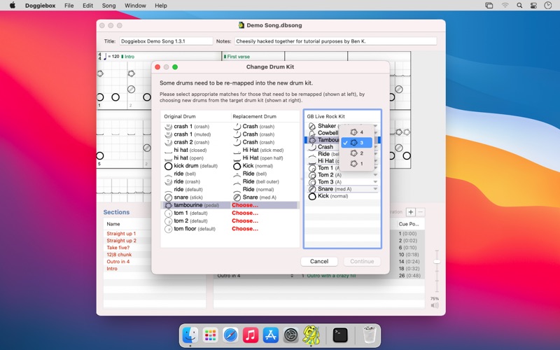560x350 pixels.
Task: Click the replacement Kick (normal) icon
Action: tap(237, 166)
